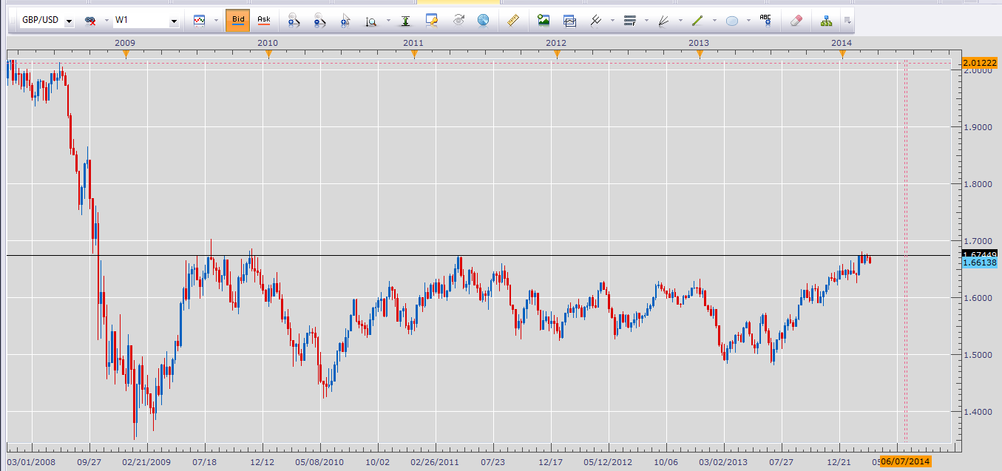This screenshot has height=471, width=1002.
Task: Click the 03/02/2013 date axis label
Action: pyautogui.click(x=724, y=461)
